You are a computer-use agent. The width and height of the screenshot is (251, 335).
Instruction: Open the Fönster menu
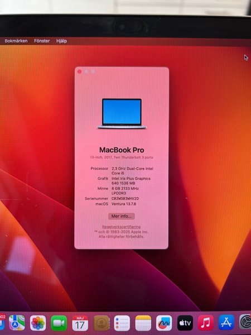[42, 41]
